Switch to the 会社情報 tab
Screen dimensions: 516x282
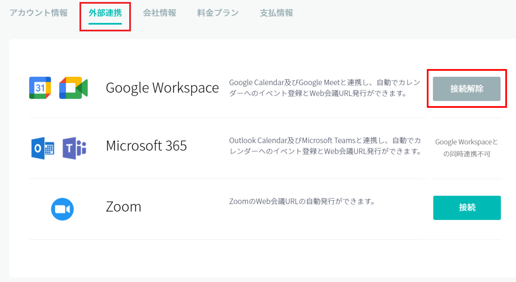coord(160,13)
